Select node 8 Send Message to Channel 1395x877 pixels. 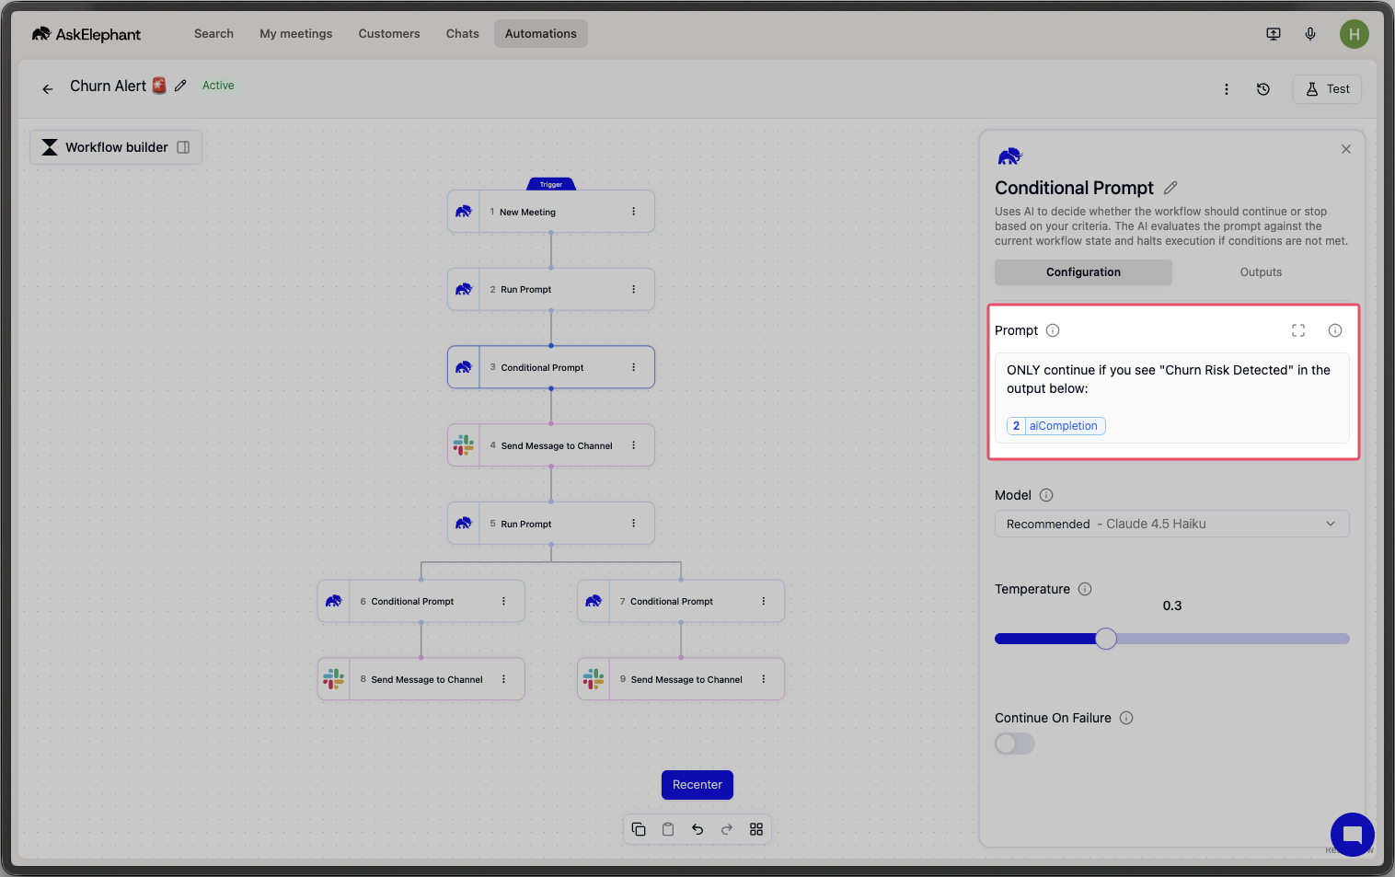[421, 679]
